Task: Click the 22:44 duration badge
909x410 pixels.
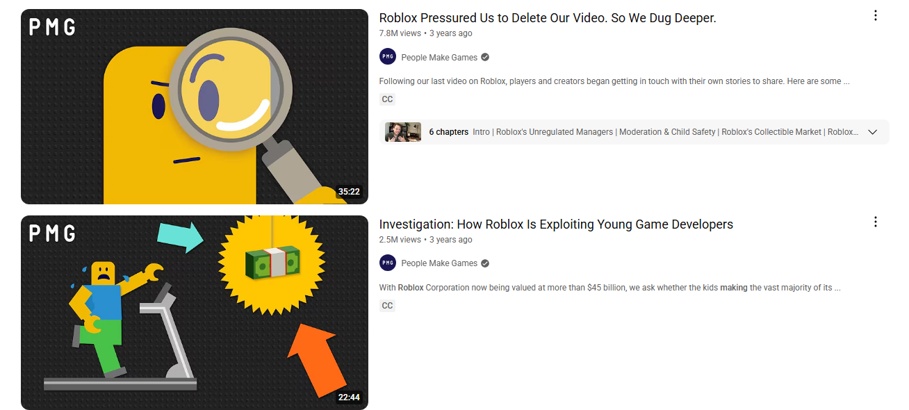Action: (350, 397)
